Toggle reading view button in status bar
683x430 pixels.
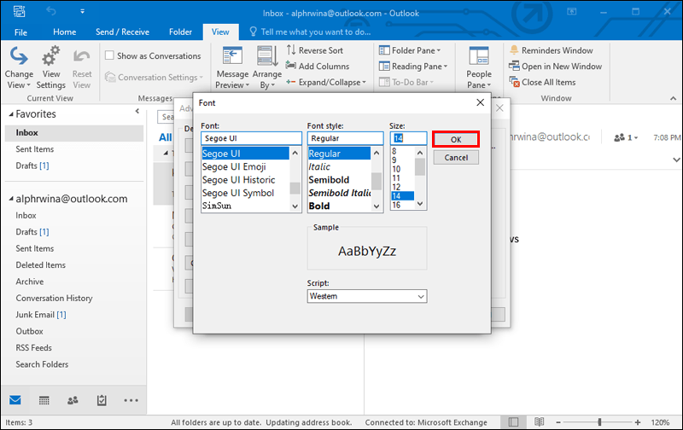[x=540, y=421]
